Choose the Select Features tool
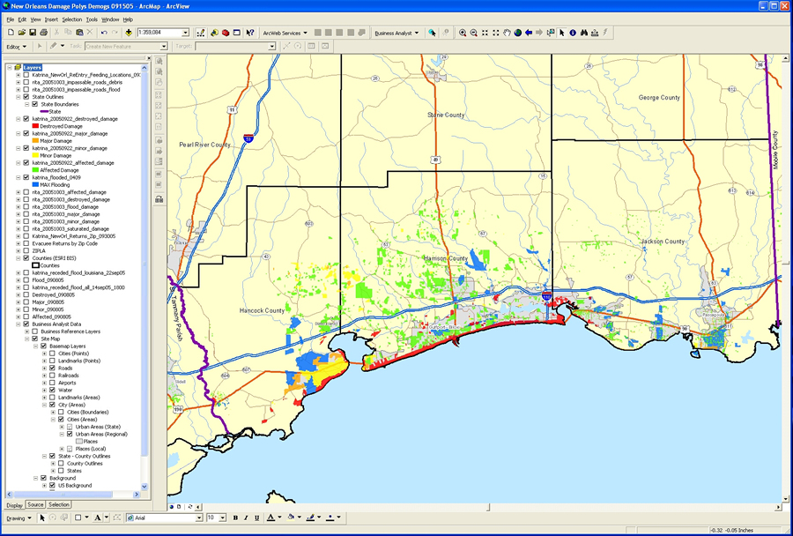 551,33
